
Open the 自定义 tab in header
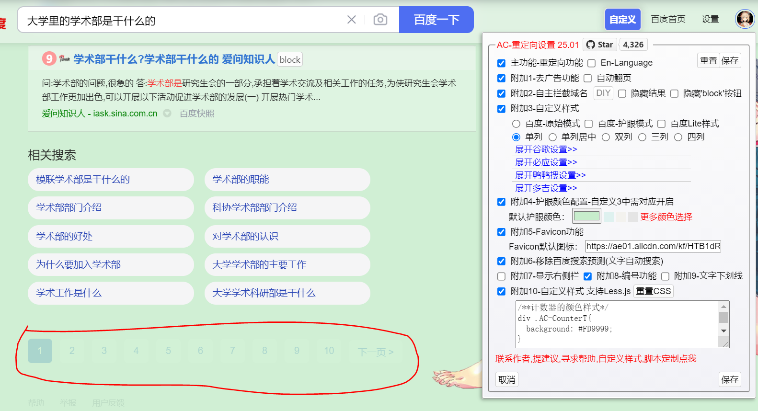tap(622, 20)
